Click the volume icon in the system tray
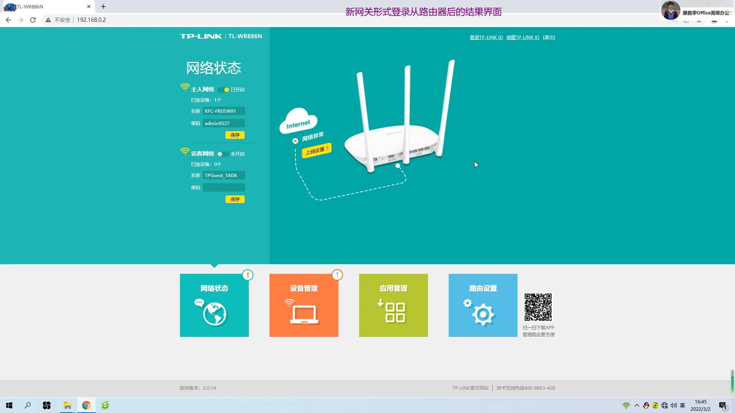The height and width of the screenshot is (413, 735). coord(673,405)
